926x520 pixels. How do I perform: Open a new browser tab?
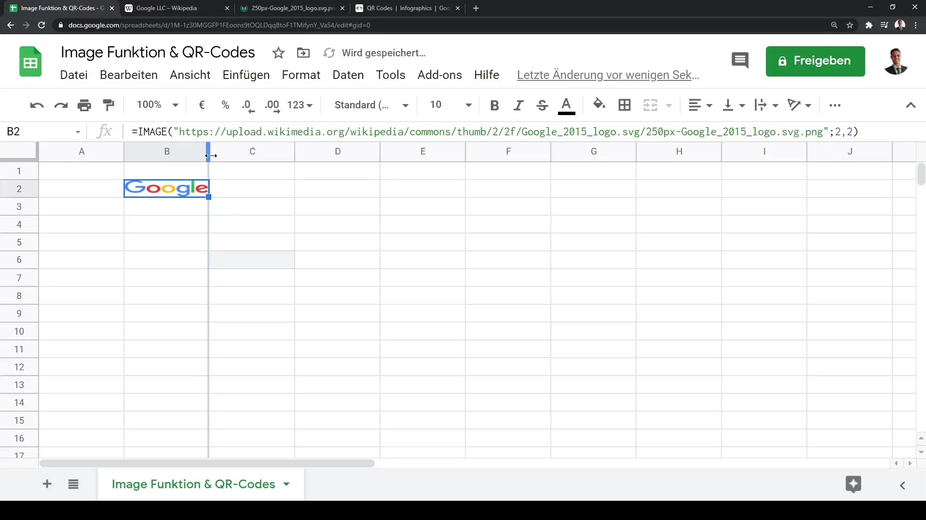click(476, 8)
